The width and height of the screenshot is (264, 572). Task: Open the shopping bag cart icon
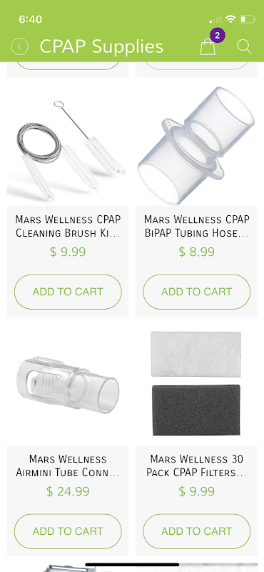pos(208,46)
